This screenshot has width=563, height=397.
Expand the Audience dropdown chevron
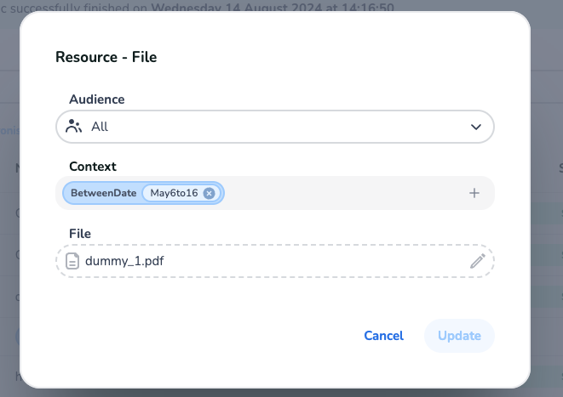click(x=475, y=127)
